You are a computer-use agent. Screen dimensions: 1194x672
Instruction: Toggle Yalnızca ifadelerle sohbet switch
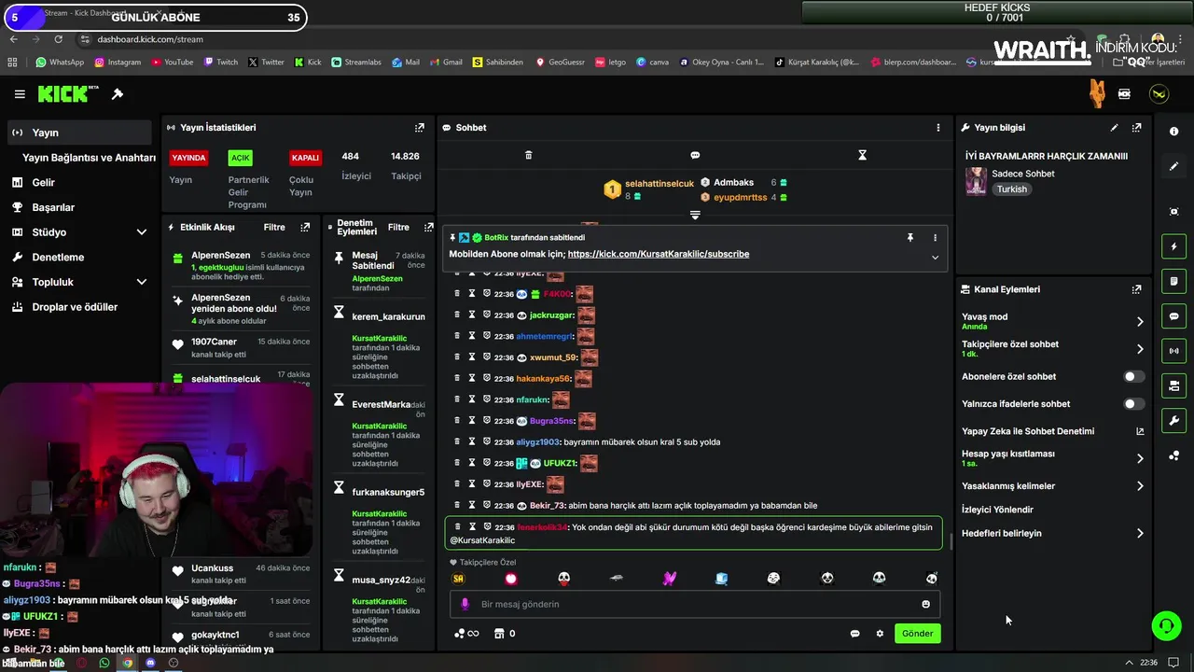1132,404
